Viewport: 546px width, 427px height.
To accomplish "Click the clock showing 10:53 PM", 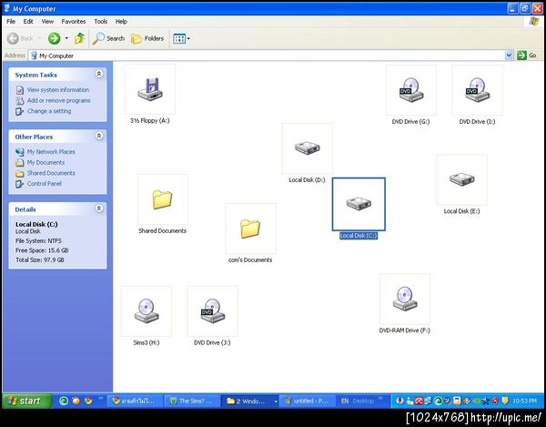I will pos(524,402).
